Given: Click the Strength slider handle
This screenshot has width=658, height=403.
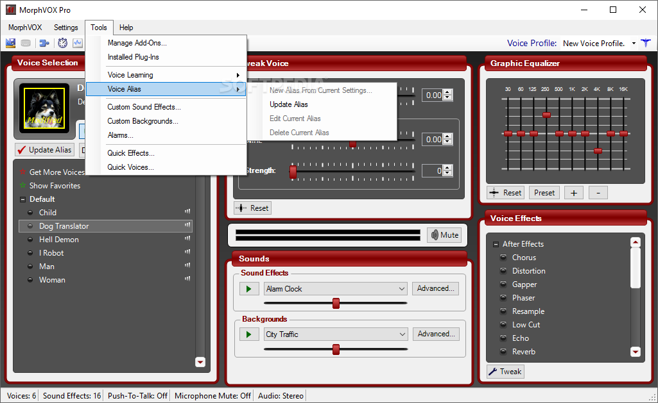Looking at the screenshot, I should [293, 171].
